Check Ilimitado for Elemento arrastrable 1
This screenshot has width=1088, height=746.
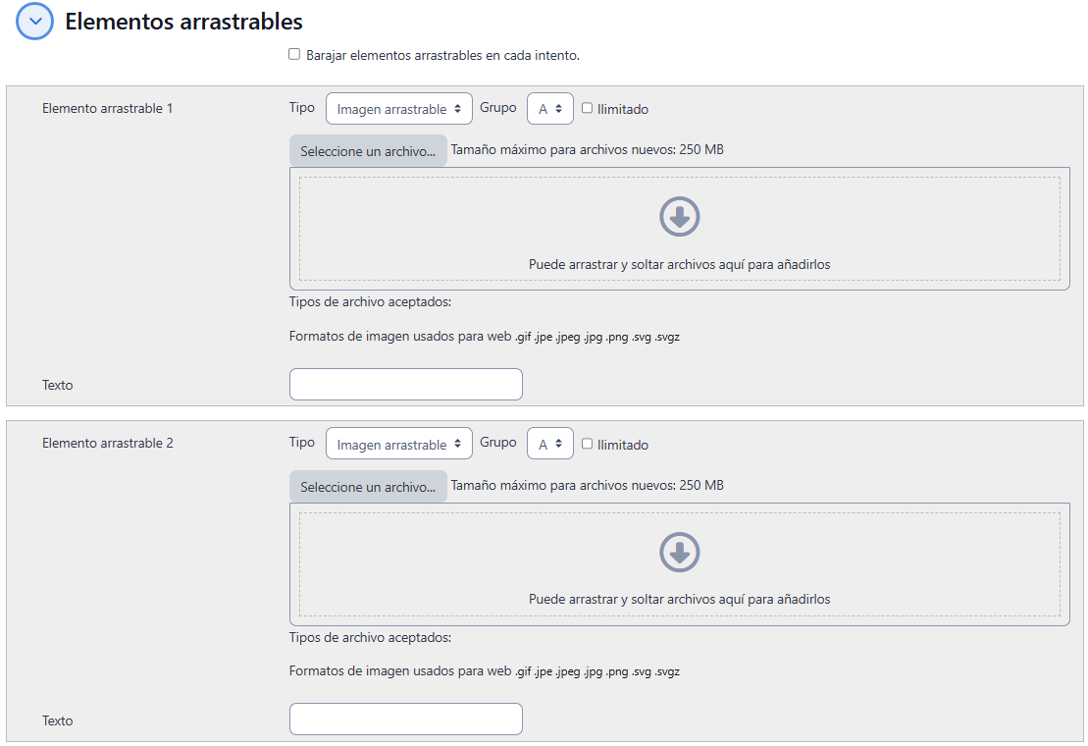588,109
